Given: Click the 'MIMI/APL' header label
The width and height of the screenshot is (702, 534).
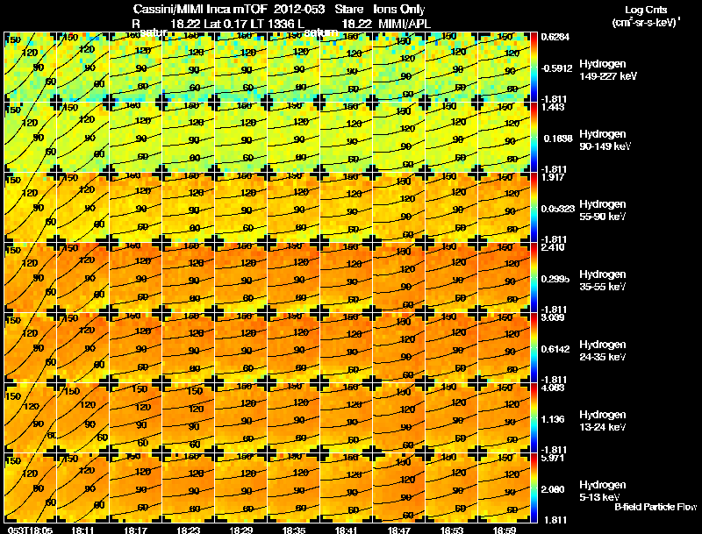Looking at the screenshot, I should tap(405, 24).
